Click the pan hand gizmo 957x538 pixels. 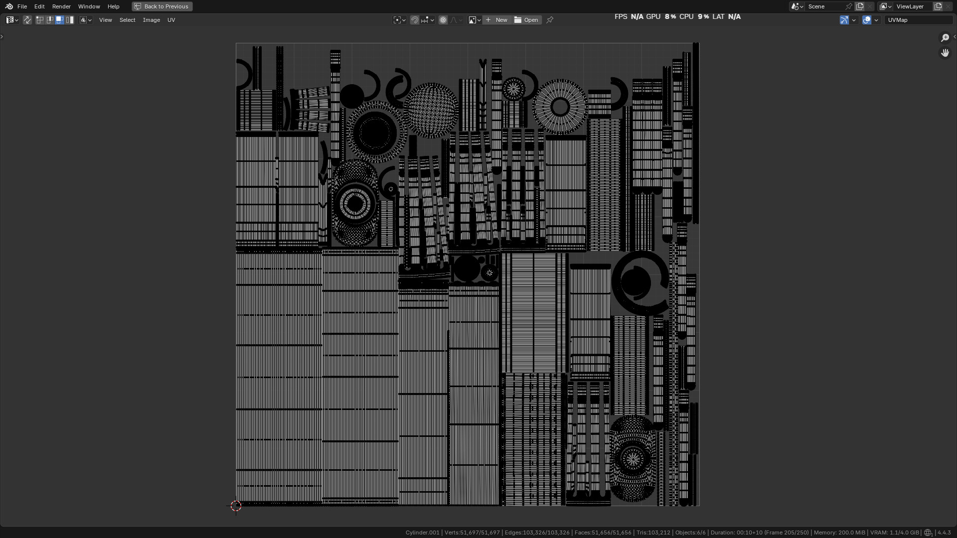click(945, 53)
